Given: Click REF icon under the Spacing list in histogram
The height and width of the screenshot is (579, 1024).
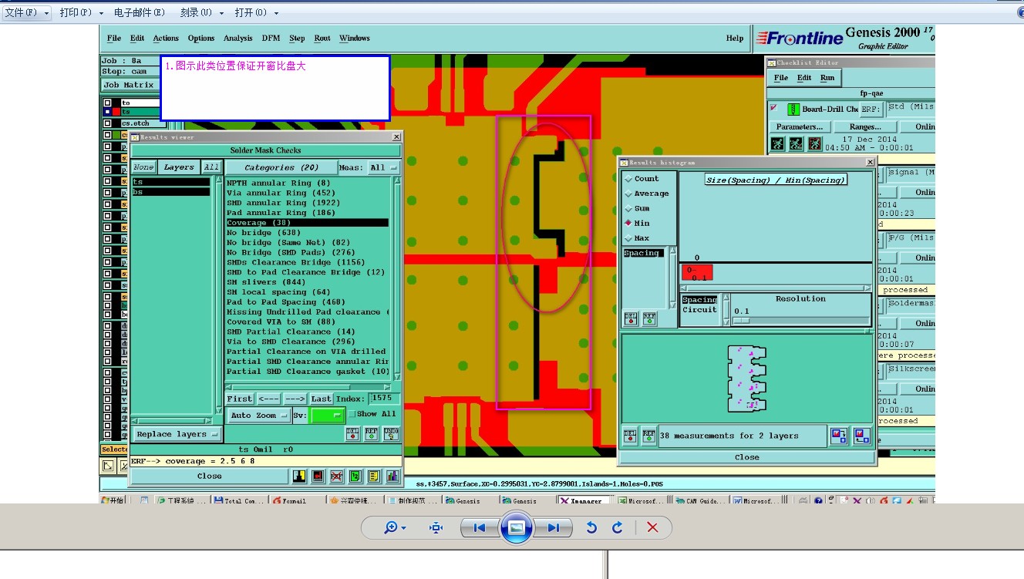Looking at the screenshot, I should click(x=649, y=318).
